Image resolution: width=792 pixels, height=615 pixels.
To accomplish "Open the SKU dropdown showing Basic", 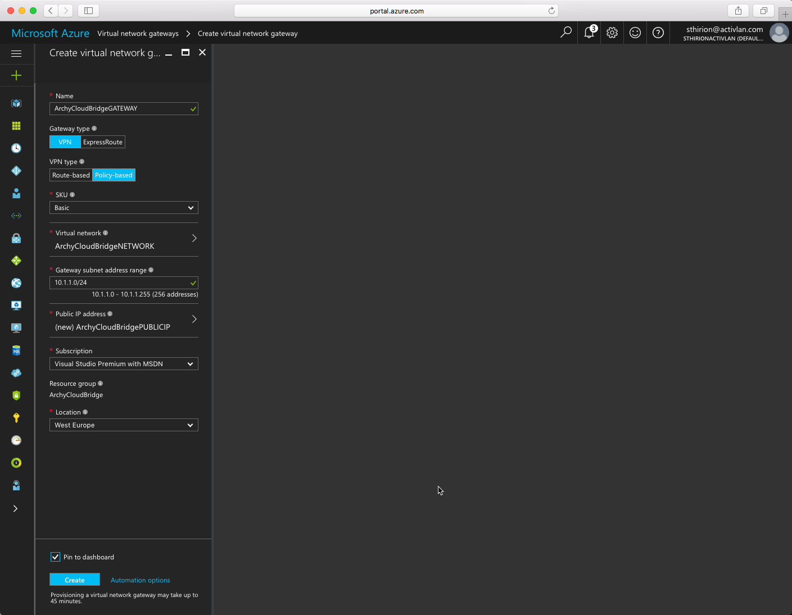I will pyautogui.click(x=124, y=208).
